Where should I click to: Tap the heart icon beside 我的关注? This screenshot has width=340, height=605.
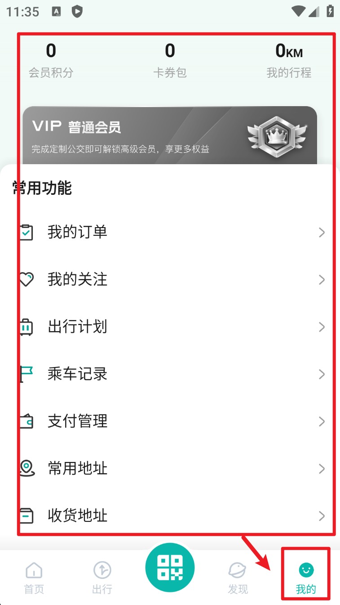(x=27, y=280)
